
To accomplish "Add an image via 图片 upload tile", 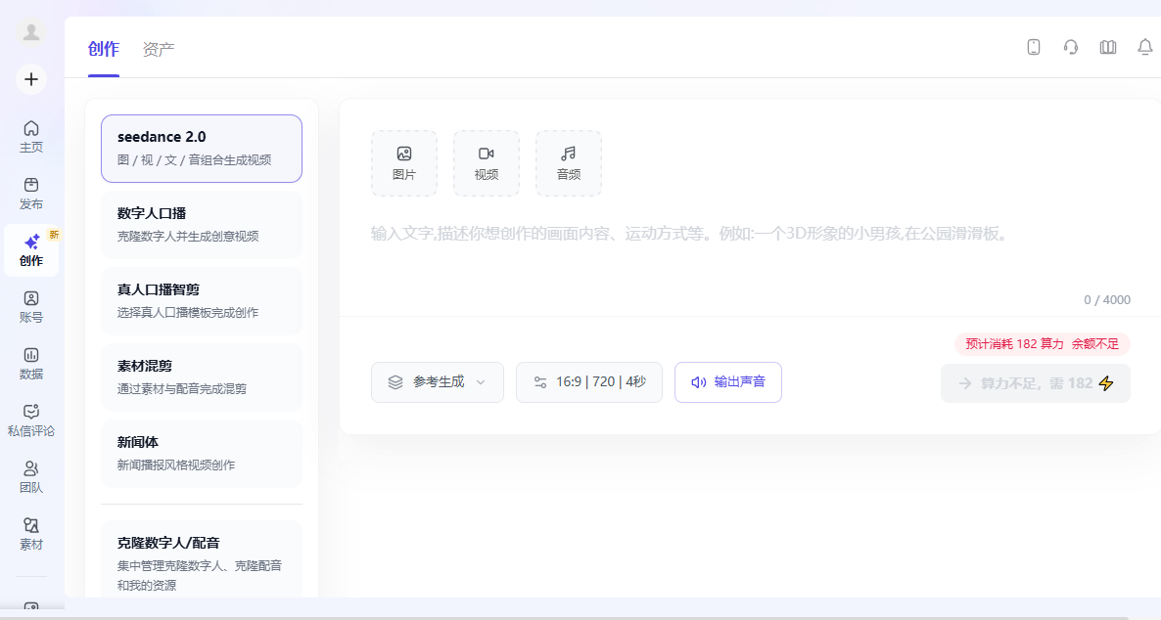I will [404, 163].
